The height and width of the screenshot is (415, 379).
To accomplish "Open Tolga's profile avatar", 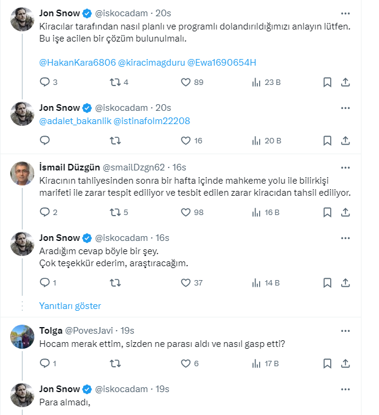I will [22, 338].
